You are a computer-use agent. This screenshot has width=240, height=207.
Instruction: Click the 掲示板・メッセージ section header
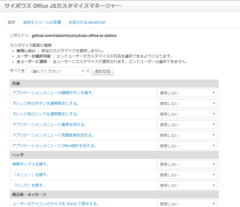(x=114, y=195)
